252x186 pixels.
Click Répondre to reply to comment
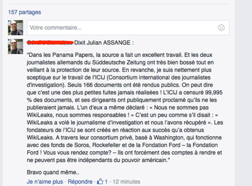[x=80, y=182]
